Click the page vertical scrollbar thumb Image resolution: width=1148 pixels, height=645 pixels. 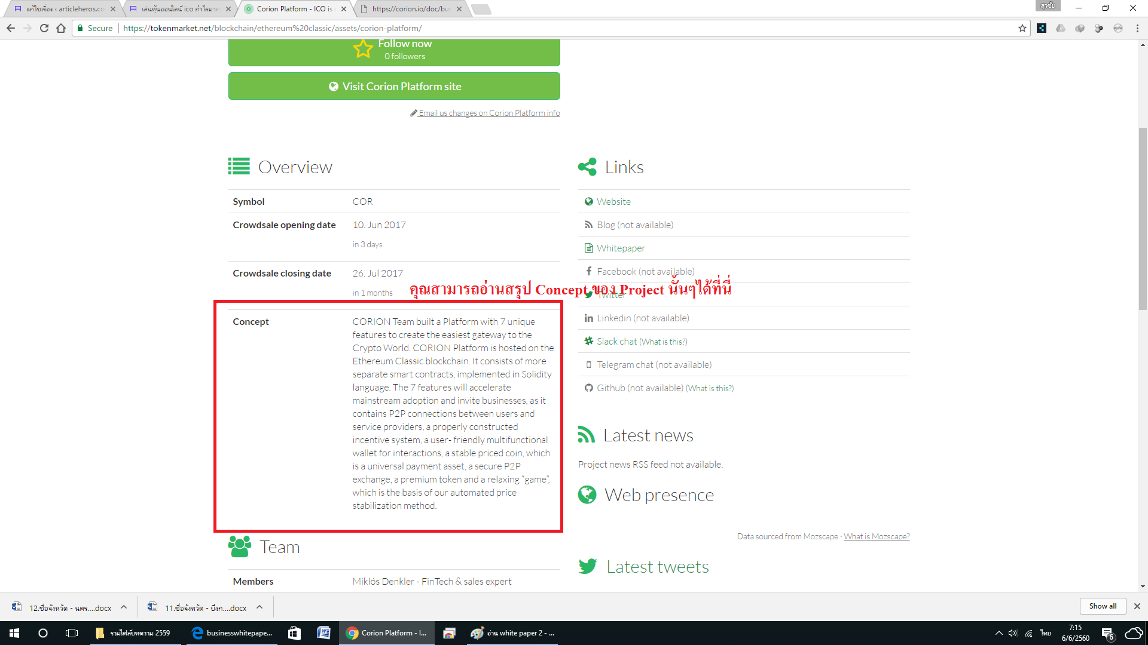click(x=1143, y=219)
